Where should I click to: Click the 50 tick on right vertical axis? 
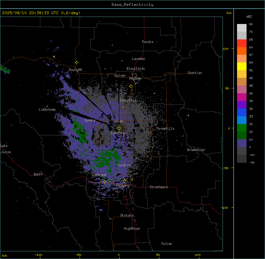[x=227, y=88]
